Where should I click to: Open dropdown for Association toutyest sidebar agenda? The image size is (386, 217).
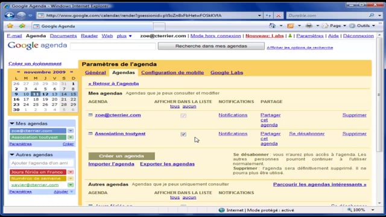[x=71, y=137]
